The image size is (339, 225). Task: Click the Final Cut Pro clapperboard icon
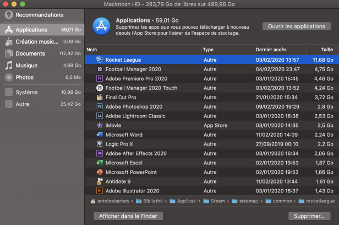[x=100, y=97]
